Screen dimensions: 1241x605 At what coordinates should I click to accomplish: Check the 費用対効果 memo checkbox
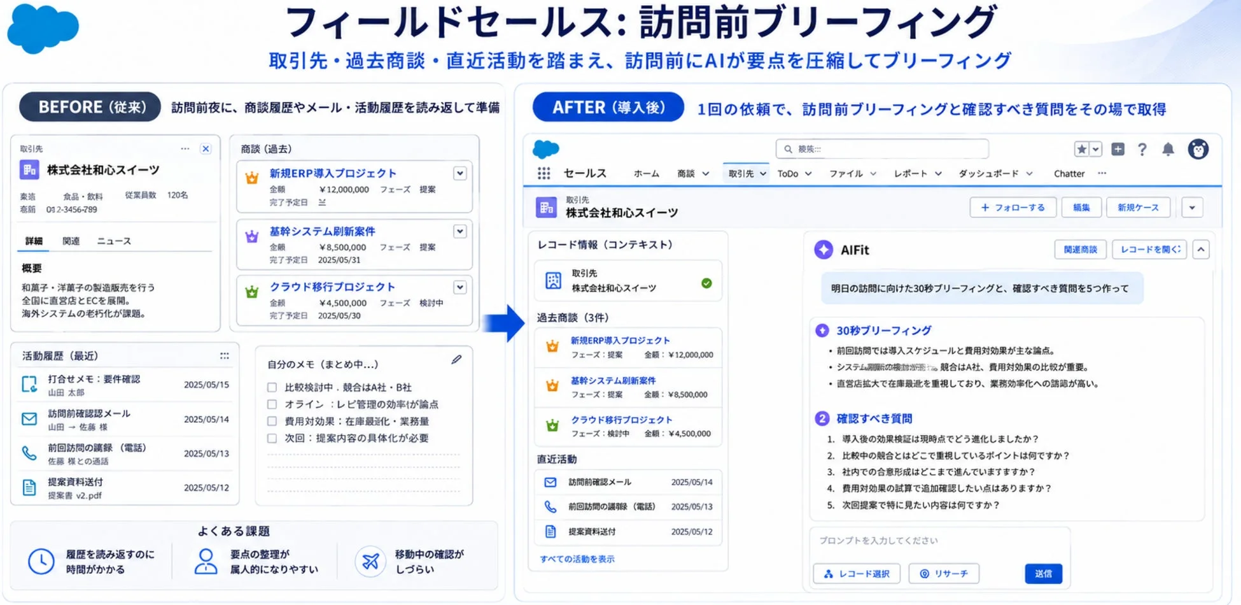(272, 421)
